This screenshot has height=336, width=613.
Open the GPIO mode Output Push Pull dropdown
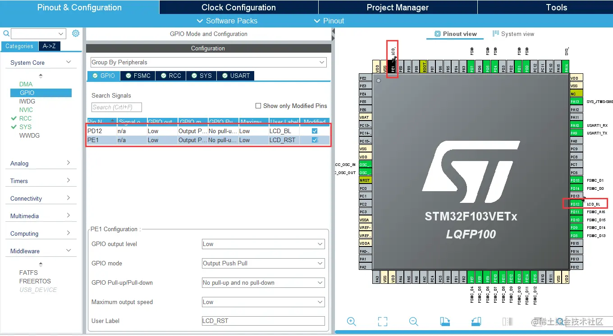point(263,263)
